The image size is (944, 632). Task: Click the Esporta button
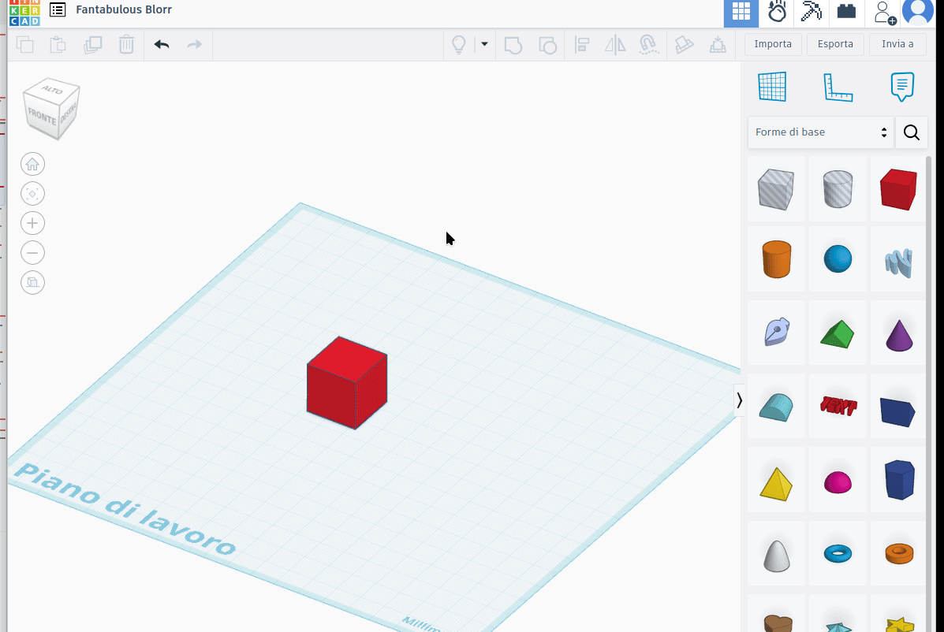835,44
